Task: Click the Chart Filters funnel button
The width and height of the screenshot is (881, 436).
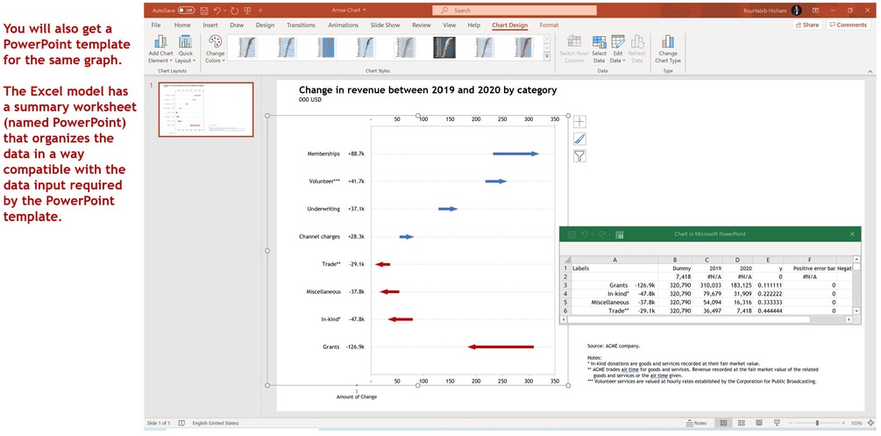Action: [x=579, y=156]
